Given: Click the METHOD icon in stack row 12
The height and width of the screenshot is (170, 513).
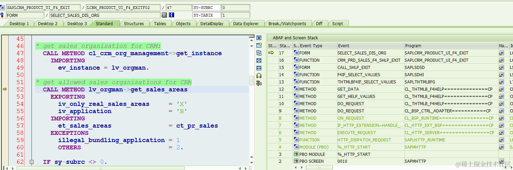Looking at the screenshot, I should click(x=296, y=89).
